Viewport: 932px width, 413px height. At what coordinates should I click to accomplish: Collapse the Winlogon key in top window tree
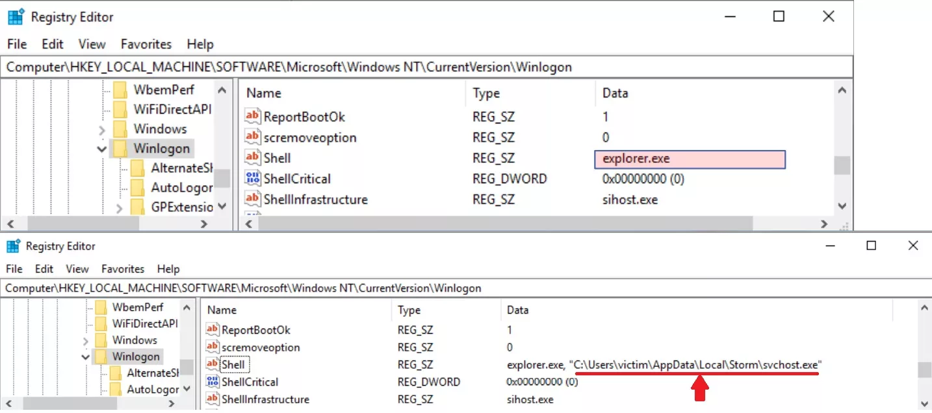pos(102,149)
